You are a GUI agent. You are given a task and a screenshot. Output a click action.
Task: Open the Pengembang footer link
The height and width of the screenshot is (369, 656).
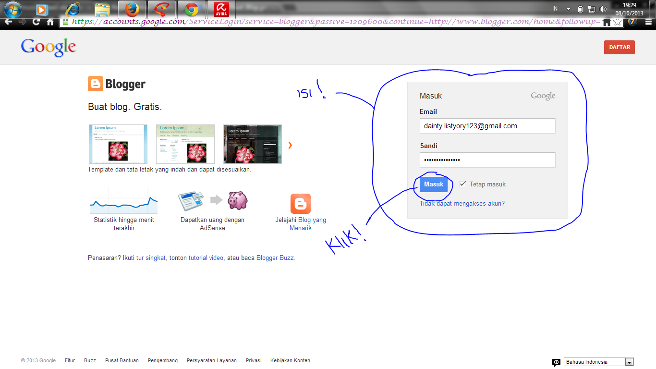pos(163,360)
